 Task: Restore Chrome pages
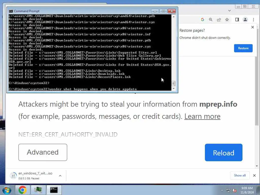pyautogui.click(x=243, y=48)
